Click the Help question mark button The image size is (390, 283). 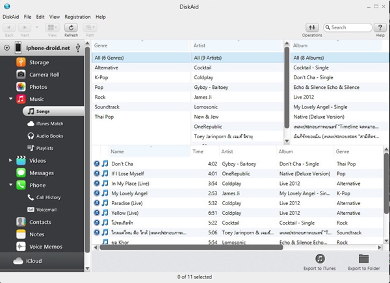click(380, 27)
